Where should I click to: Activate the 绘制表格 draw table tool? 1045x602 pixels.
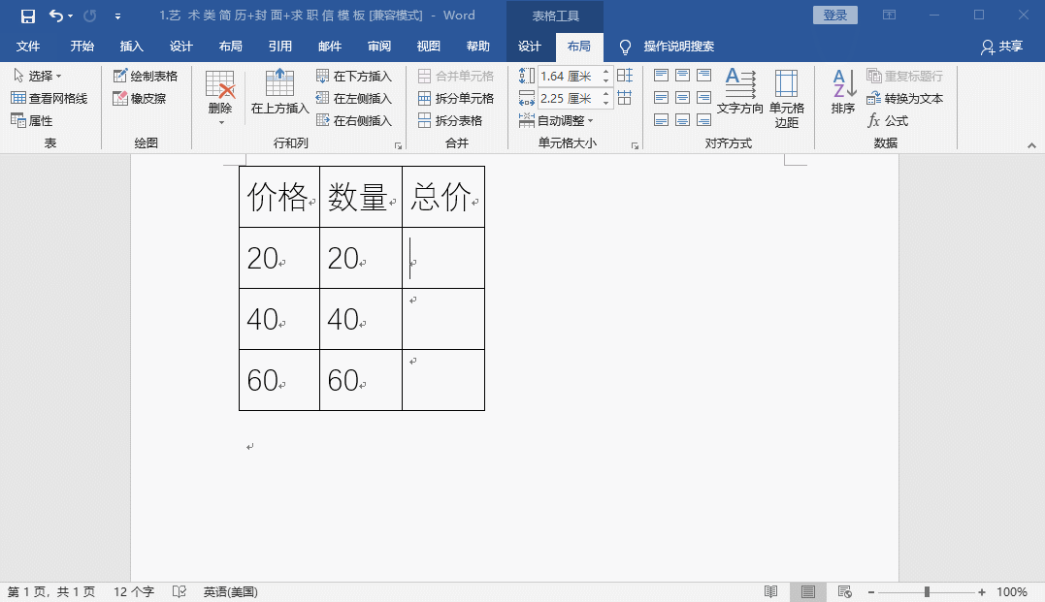tap(146, 76)
